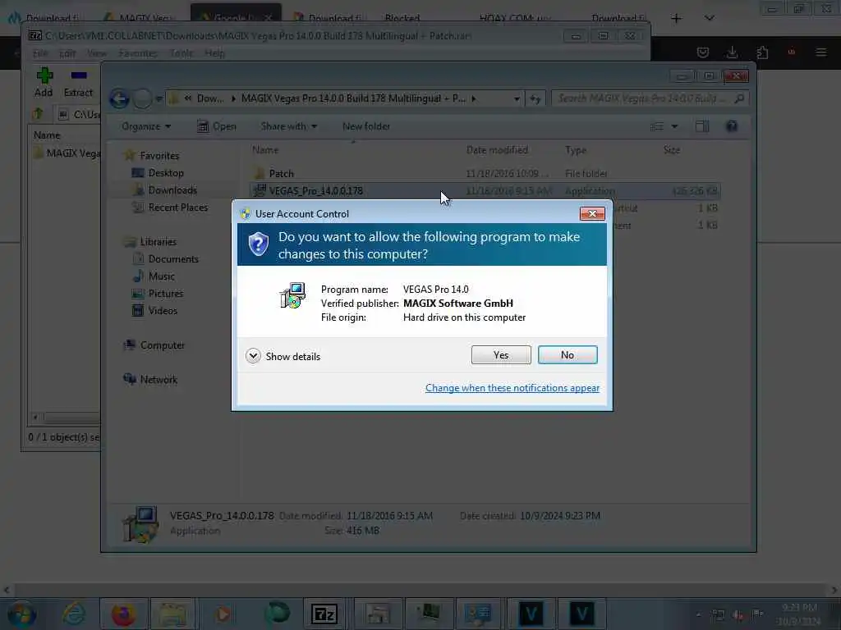Viewport: 841px width, 630px height.
Task: Open Tools menu in 7-Zip window
Action: [182, 53]
